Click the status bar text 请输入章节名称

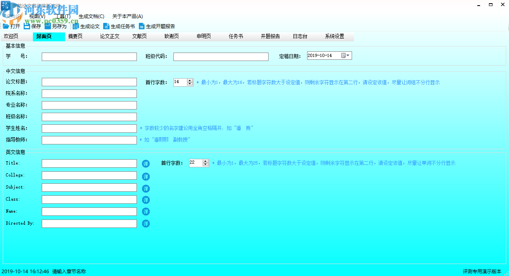pyautogui.click(x=69, y=272)
